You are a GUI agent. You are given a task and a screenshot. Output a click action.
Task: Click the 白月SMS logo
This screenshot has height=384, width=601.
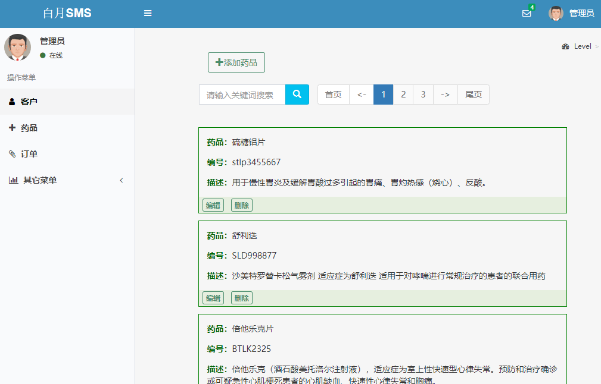(67, 13)
